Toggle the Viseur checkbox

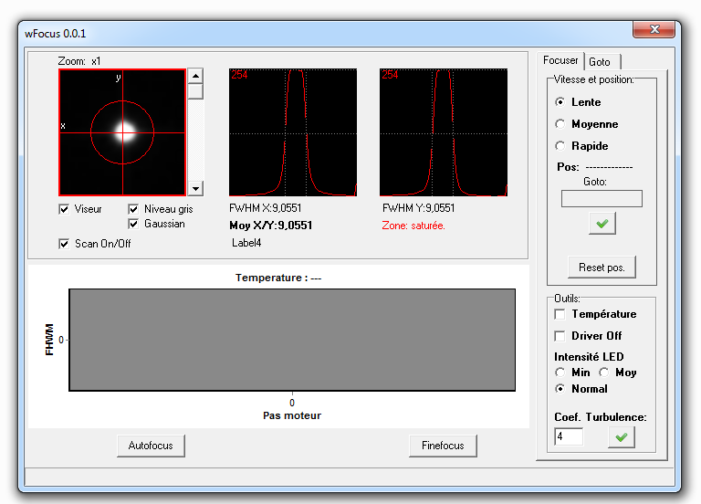click(x=64, y=209)
